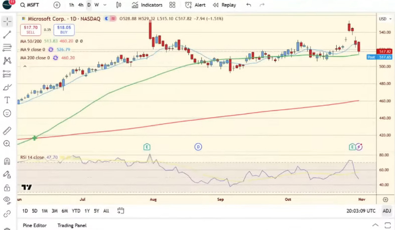This screenshot has height=230, width=395.
Task: Add symbol to compare with plus icon
Action: 57,5
